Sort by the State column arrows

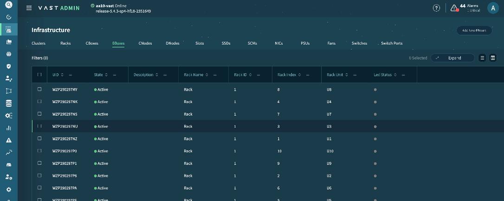[106, 75]
